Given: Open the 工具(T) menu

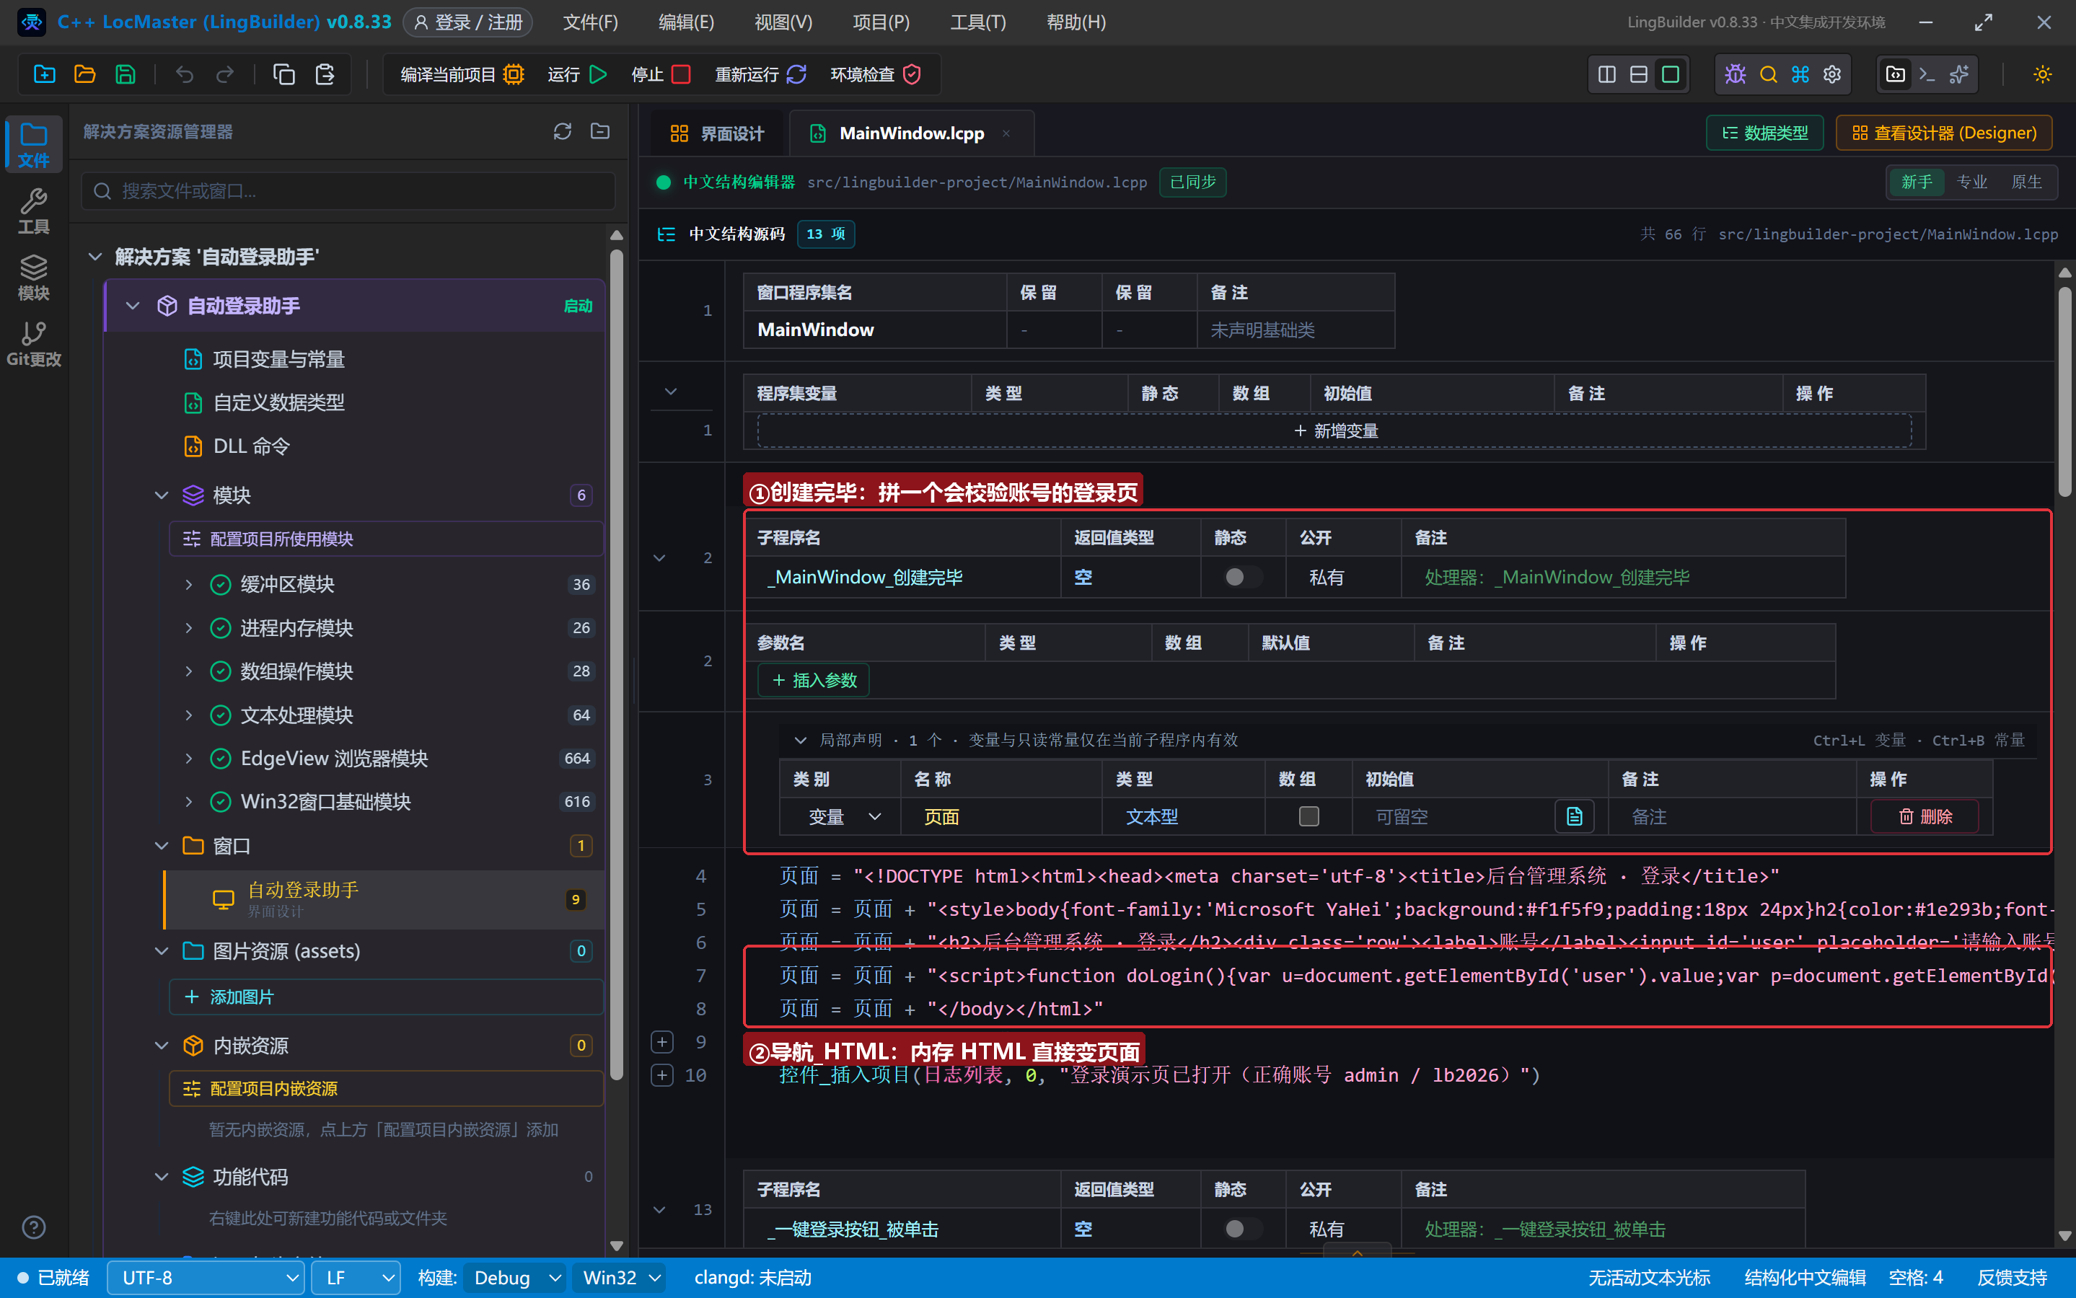Looking at the screenshot, I should click(977, 22).
